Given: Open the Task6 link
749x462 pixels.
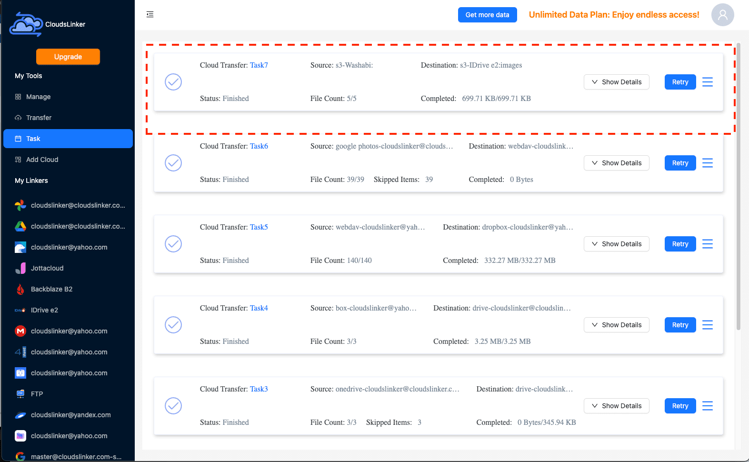Looking at the screenshot, I should 259,146.
